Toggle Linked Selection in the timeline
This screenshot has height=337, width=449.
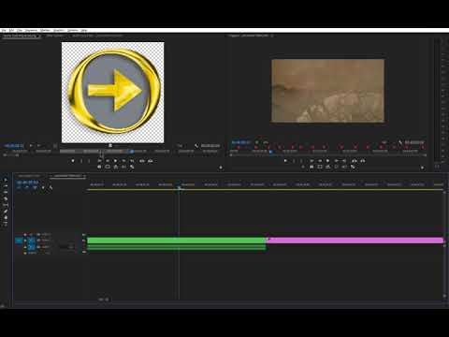tap(35, 187)
